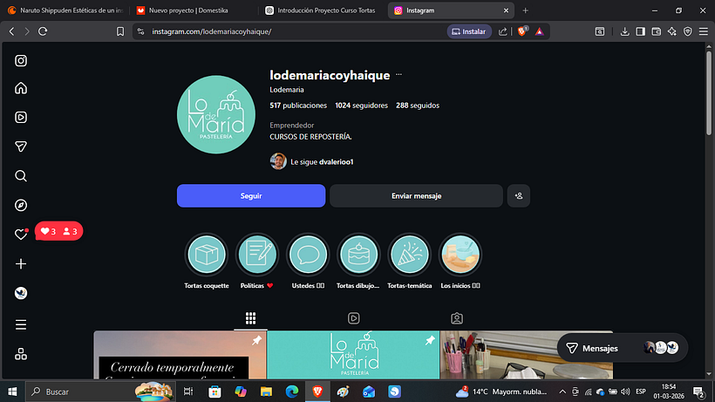Click the Create plus icon in sidebar
Screen dimensions: 715x402
(21, 264)
